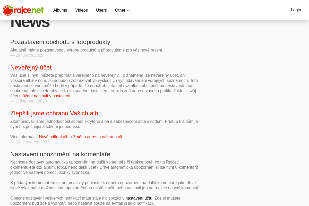
Task: Click the Login link
Action: point(296,10)
